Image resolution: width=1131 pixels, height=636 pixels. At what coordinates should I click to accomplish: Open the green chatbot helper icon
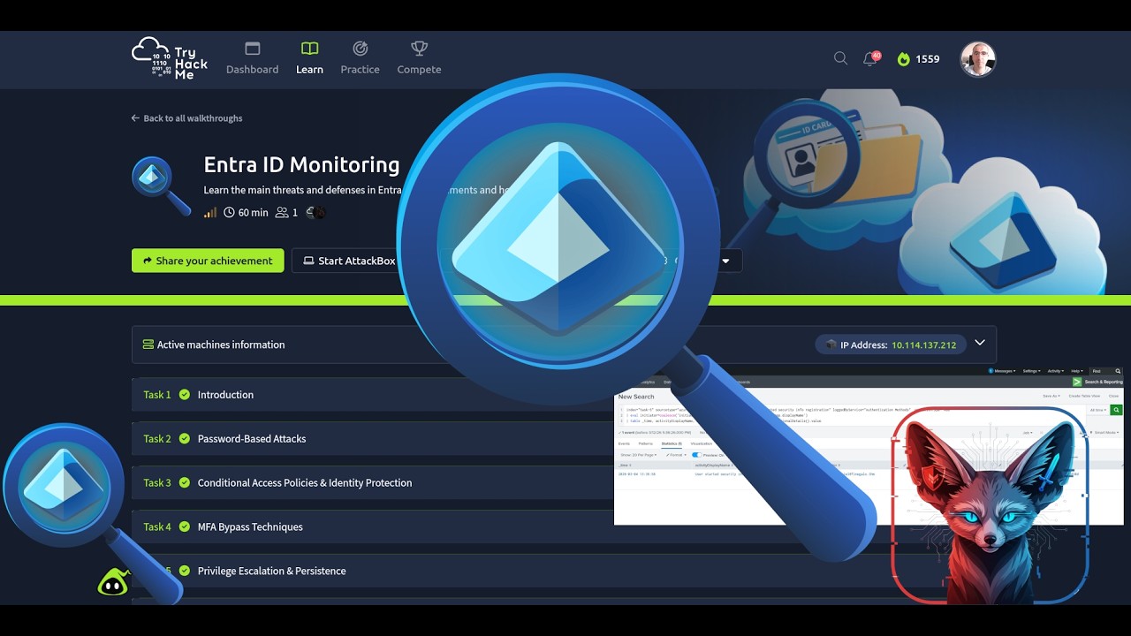point(113,582)
